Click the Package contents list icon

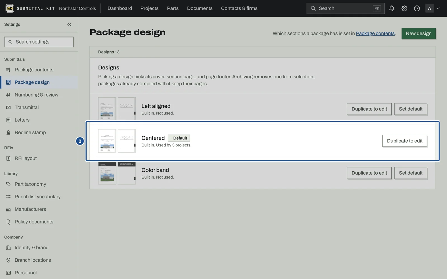[8, 70]
